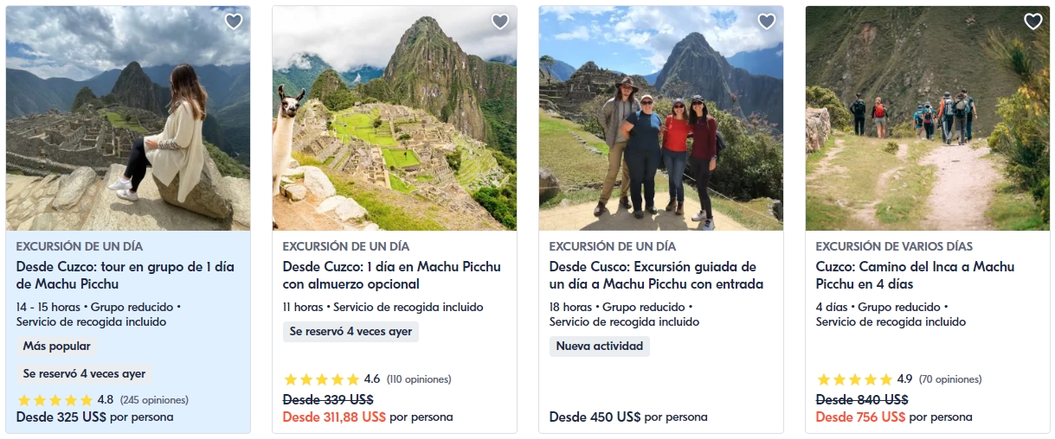The width and height of the screenshot is (1055, 439).
Task: Open the photo of the woman sitting at Machu Picchu
Action: pyautogui.click(x=128, y=118)
